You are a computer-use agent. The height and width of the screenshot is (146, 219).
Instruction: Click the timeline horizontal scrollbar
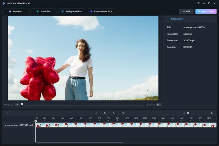tap(79, 142)
